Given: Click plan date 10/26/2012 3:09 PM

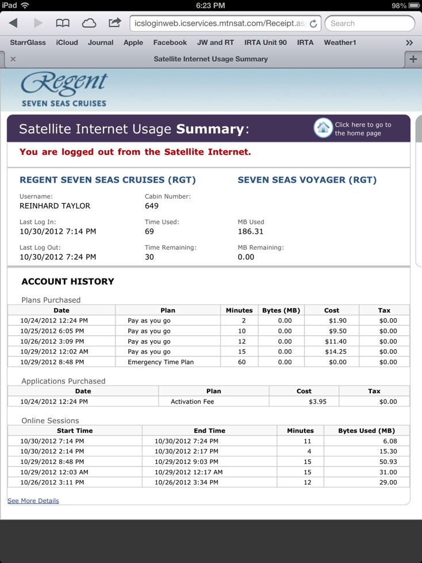Looking at the screenshot, I should (52, 341).
